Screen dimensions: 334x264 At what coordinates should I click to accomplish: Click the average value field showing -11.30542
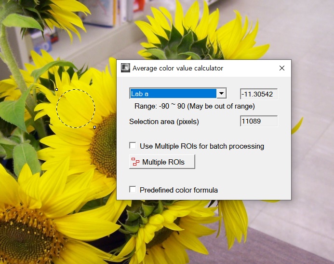pos(259,94)
